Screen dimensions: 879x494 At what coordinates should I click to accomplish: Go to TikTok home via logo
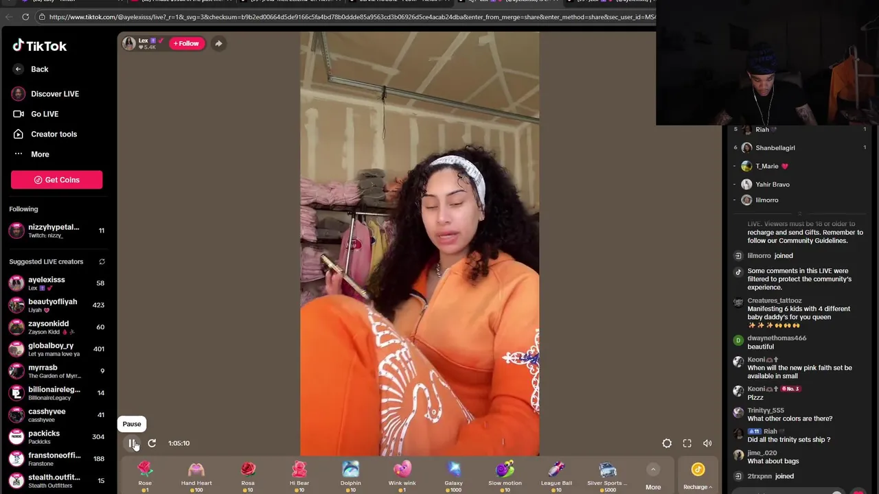pyautogui.click(x=40, y=46)
